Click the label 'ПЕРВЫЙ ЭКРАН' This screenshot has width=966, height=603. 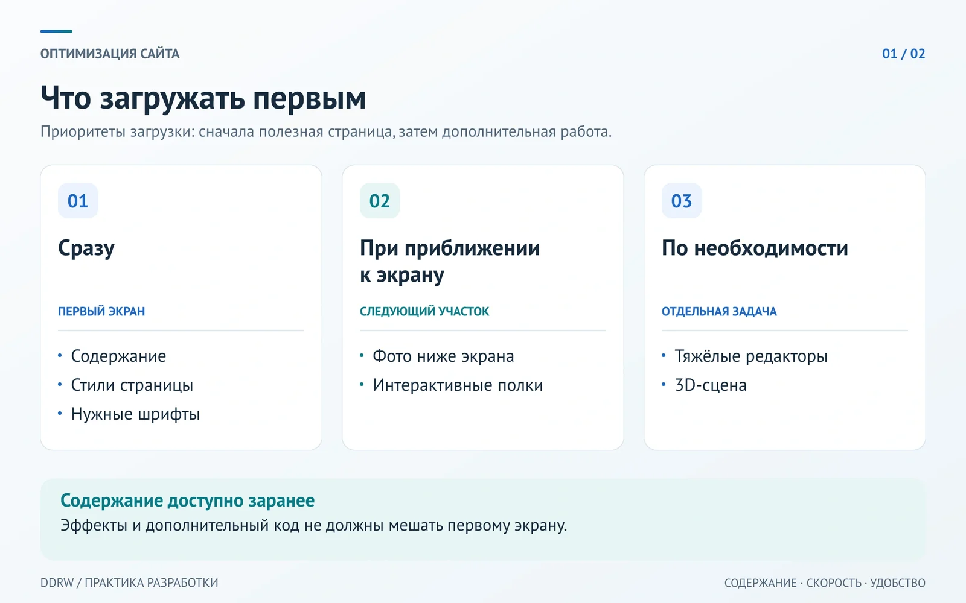(x=101, y=311)
